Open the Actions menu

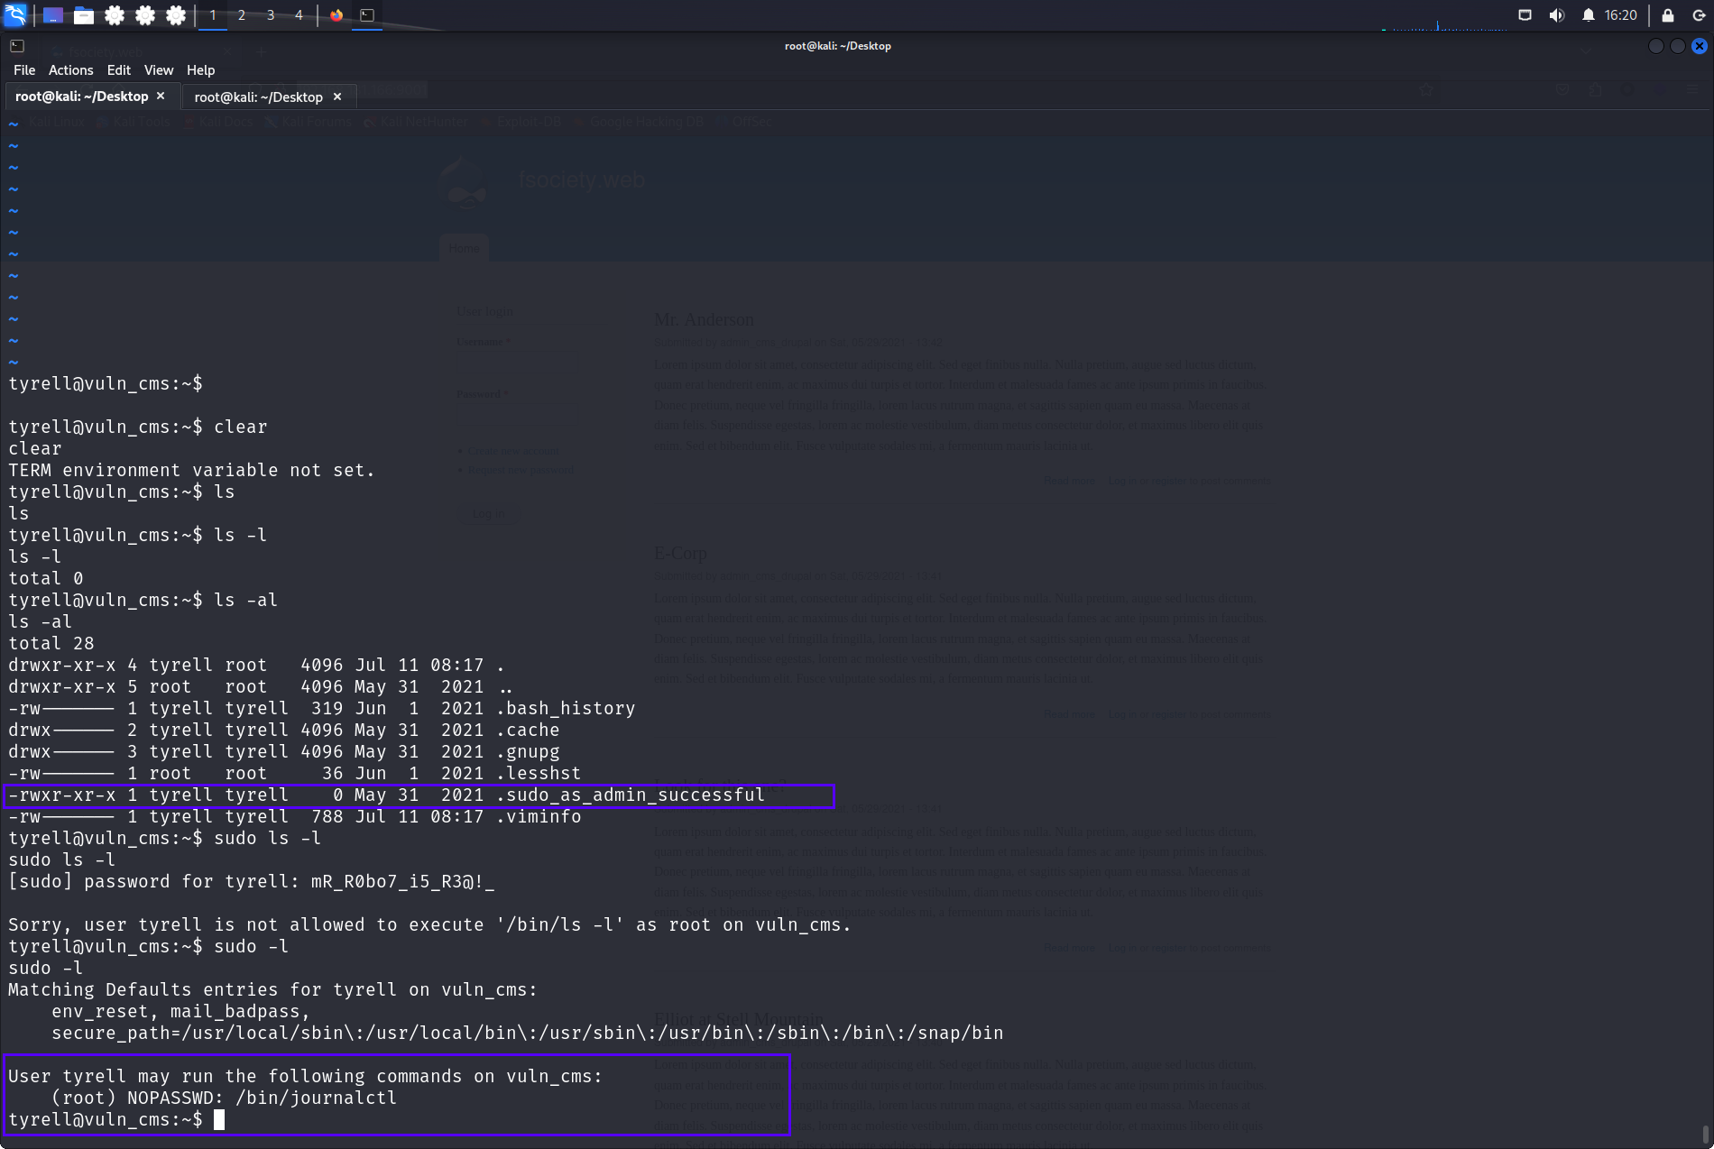click(x=71, y=70)
